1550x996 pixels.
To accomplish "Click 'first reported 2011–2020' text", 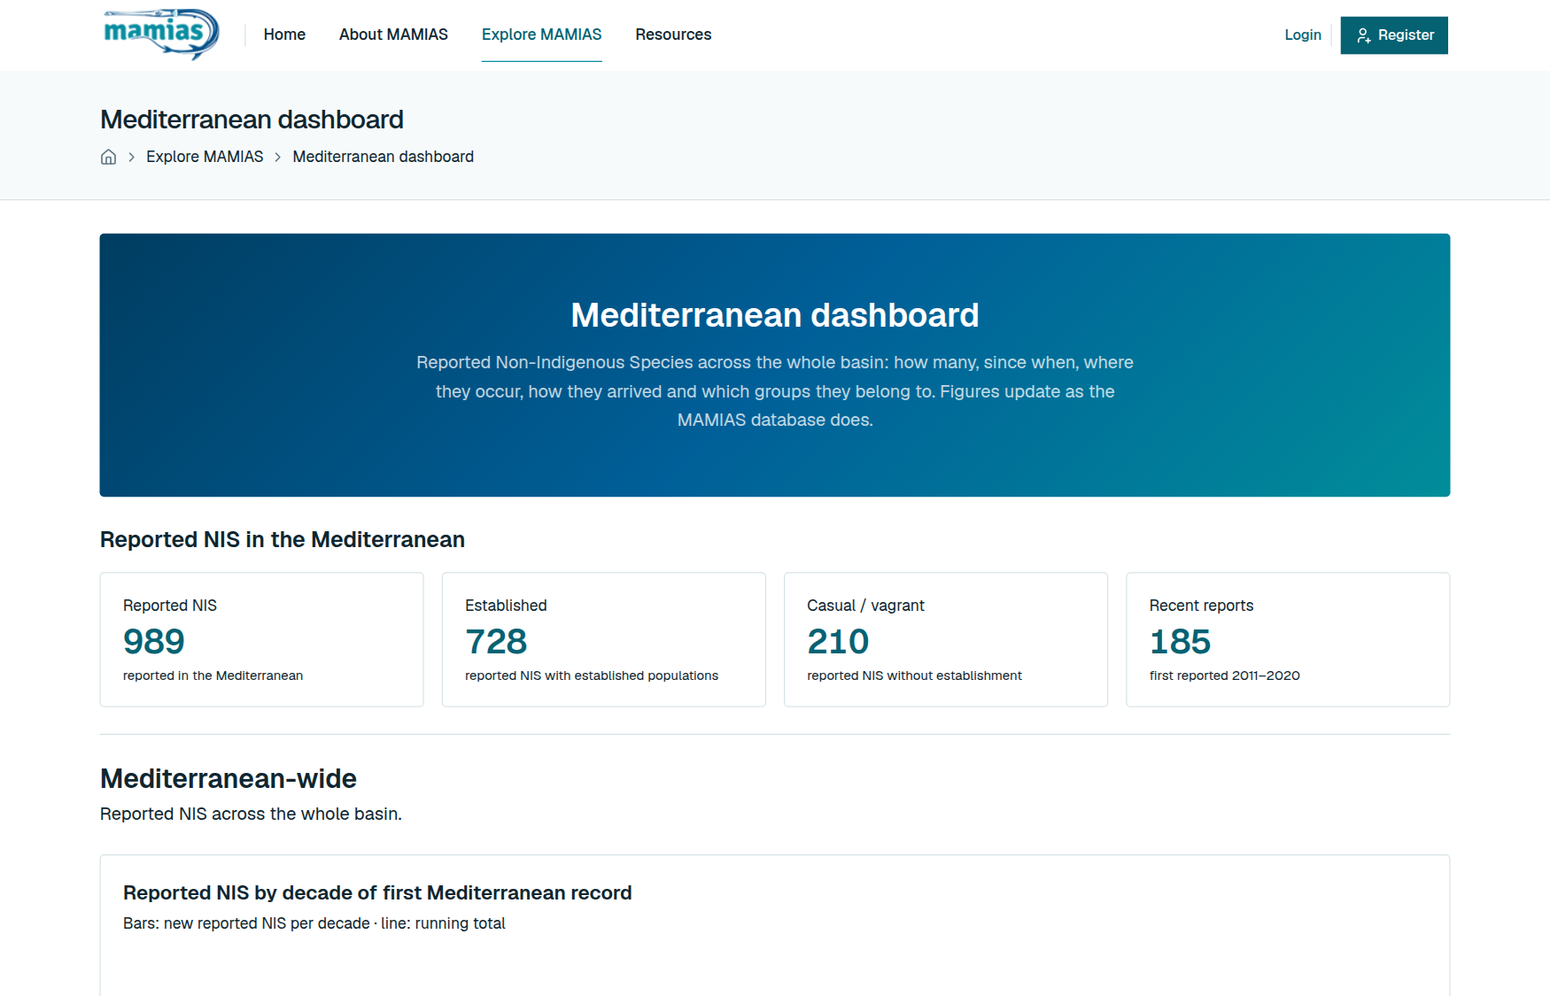I will (1224, 676).
